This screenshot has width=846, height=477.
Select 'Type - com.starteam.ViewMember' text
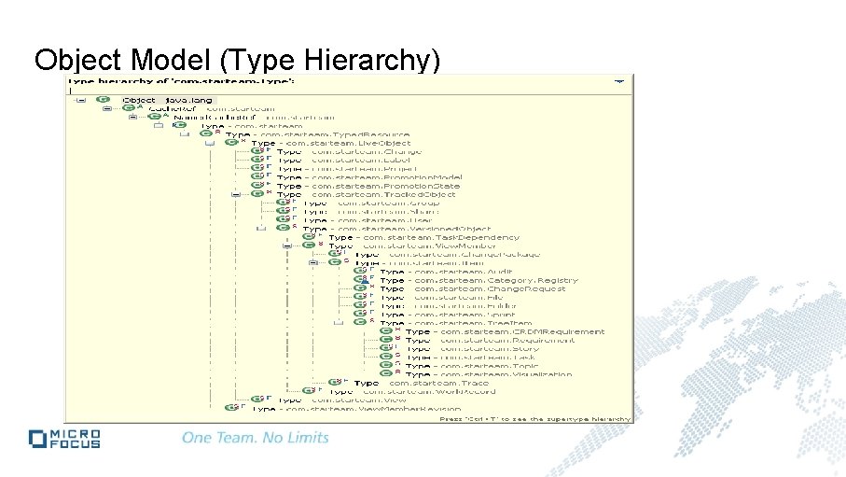[x=412, y=246]
